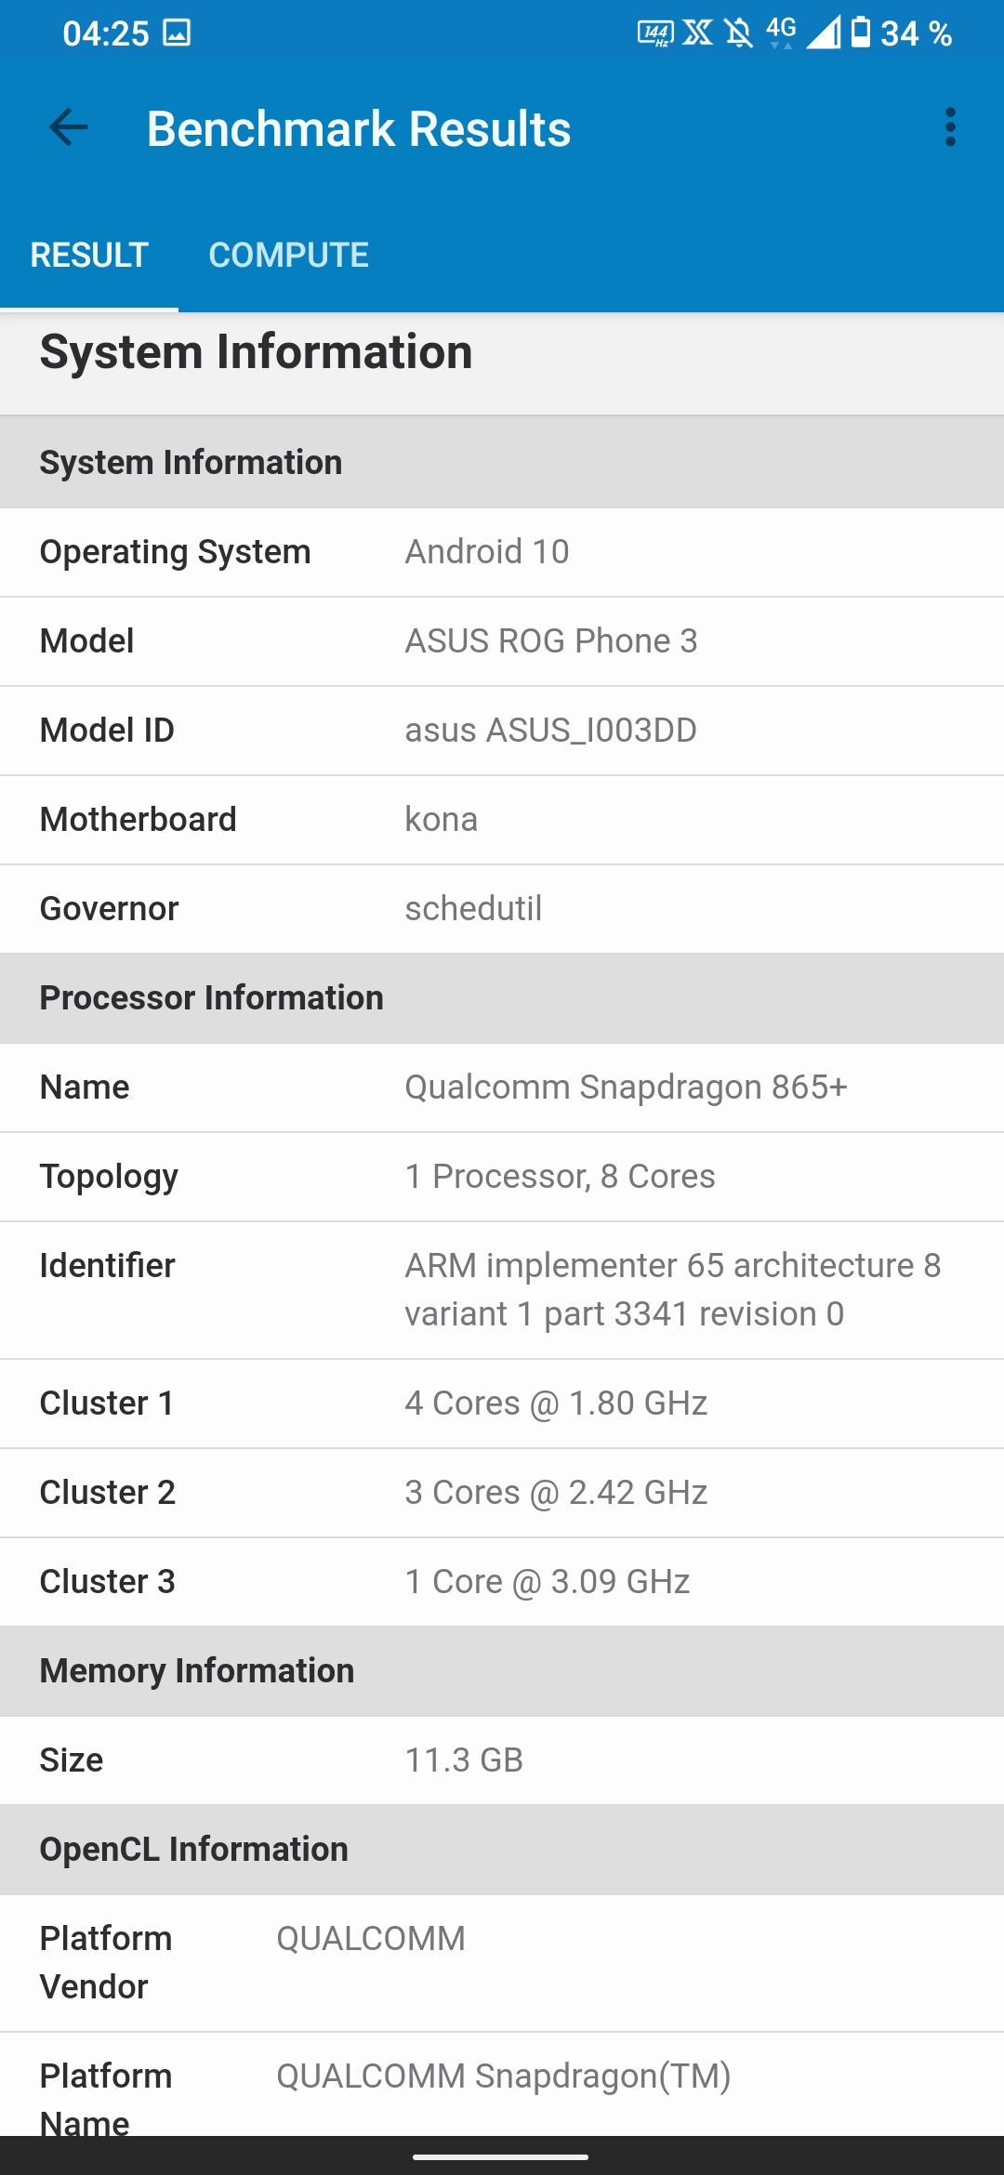Tap the screenshot image icon in status bar
Screen dimensions: 1004x2175
tap(177, 33)
